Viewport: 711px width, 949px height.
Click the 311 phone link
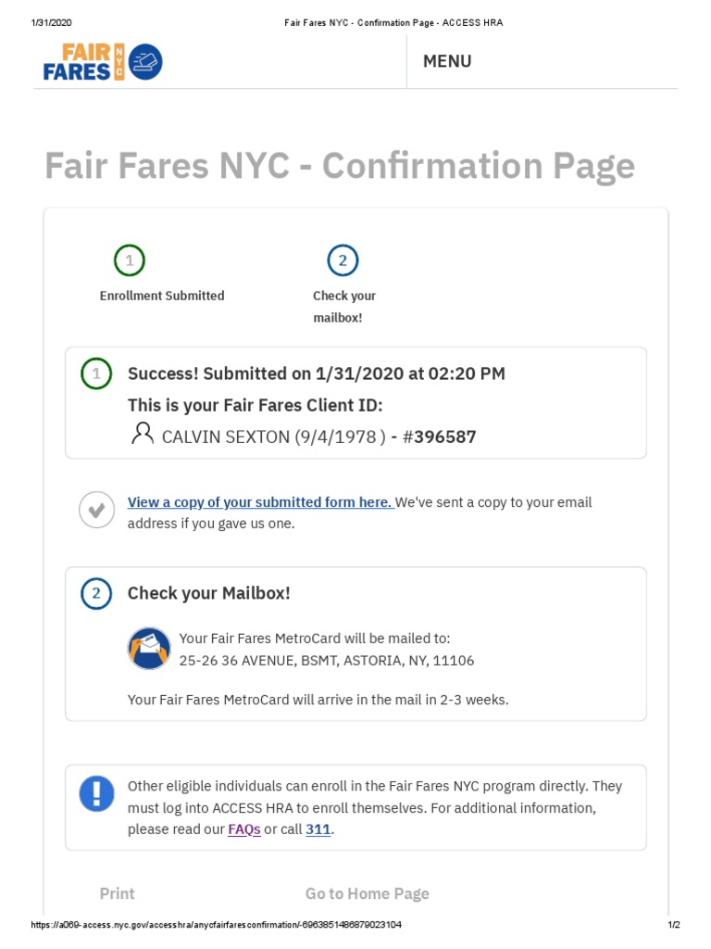point(318,829)
